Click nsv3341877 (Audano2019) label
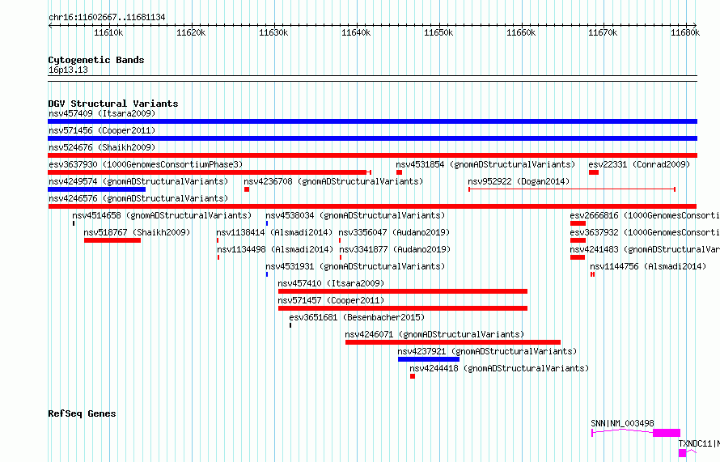The height and width of the screenshot is (462, 720). (394, 249)
